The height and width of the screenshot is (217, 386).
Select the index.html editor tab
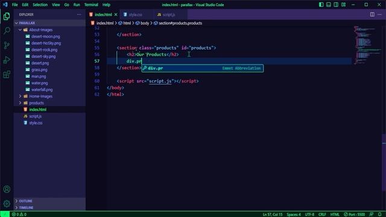(103, 14)
